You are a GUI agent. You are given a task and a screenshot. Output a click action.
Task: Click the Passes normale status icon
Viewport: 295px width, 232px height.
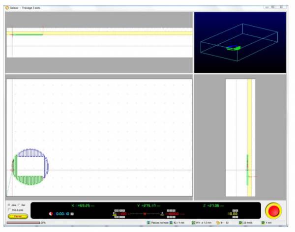(x=149, y=223)
